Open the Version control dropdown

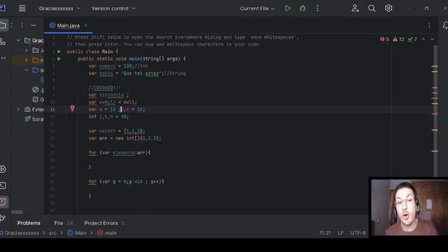(113, 8)
